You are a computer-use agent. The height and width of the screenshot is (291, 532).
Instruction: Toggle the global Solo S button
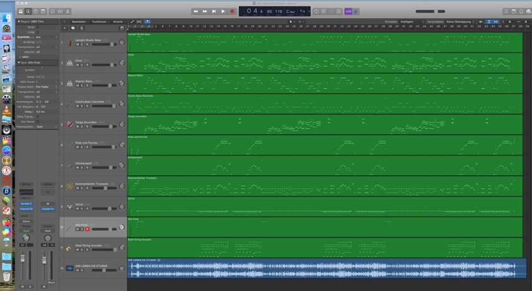81,28
